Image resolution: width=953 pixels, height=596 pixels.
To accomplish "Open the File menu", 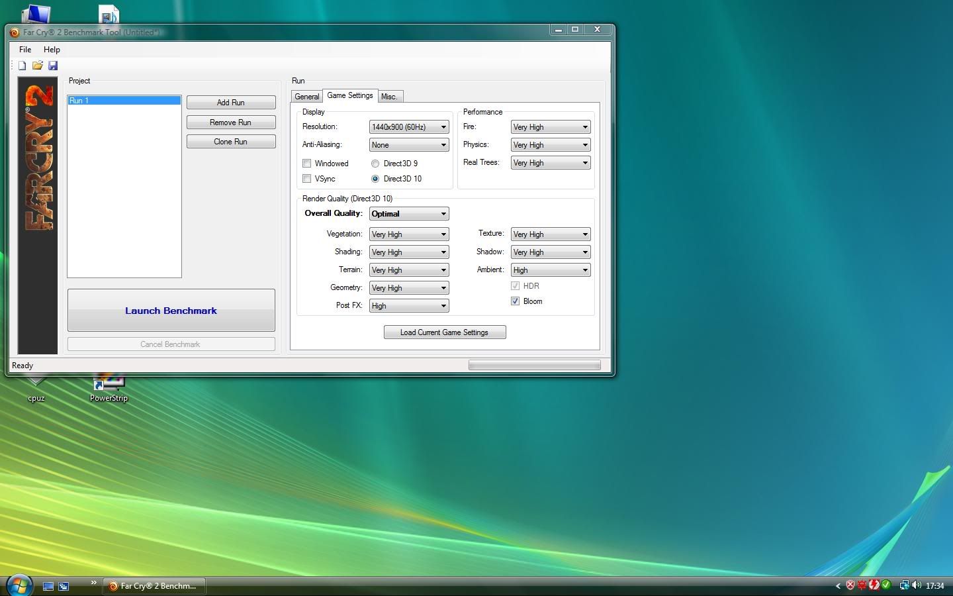I will pos(25,50).
